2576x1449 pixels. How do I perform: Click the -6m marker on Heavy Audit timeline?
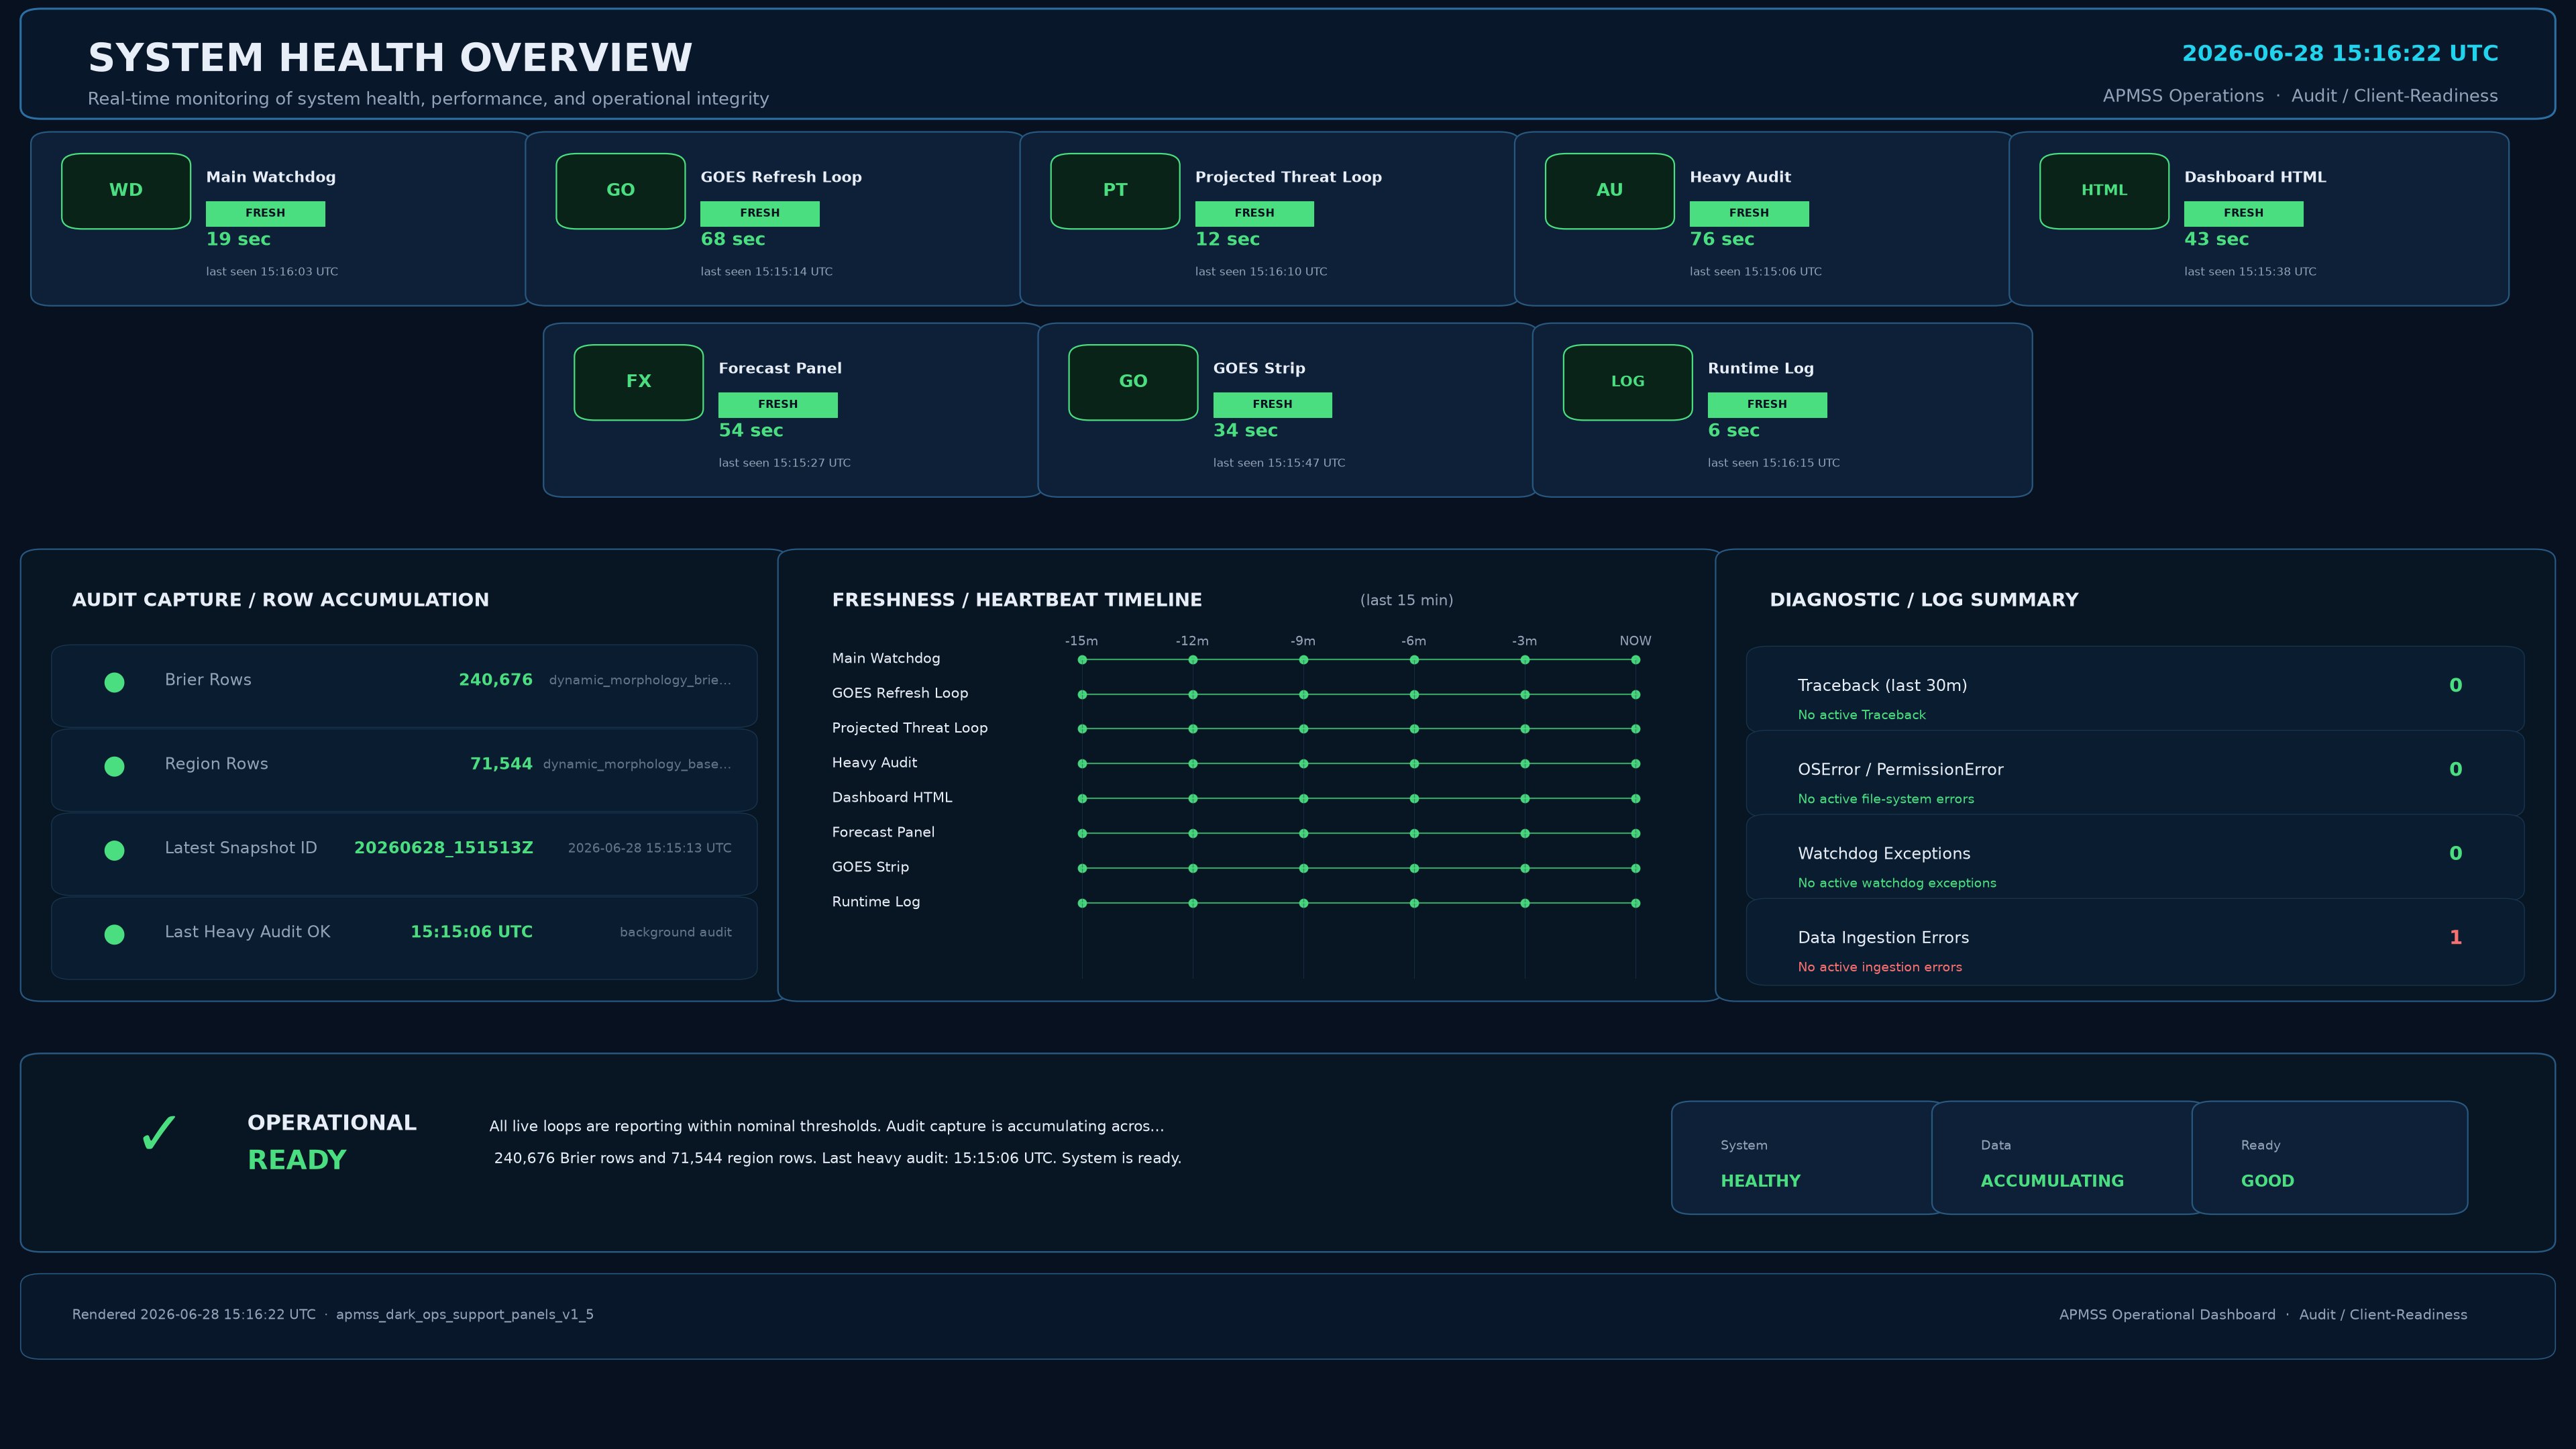[x=1414, y=764]
